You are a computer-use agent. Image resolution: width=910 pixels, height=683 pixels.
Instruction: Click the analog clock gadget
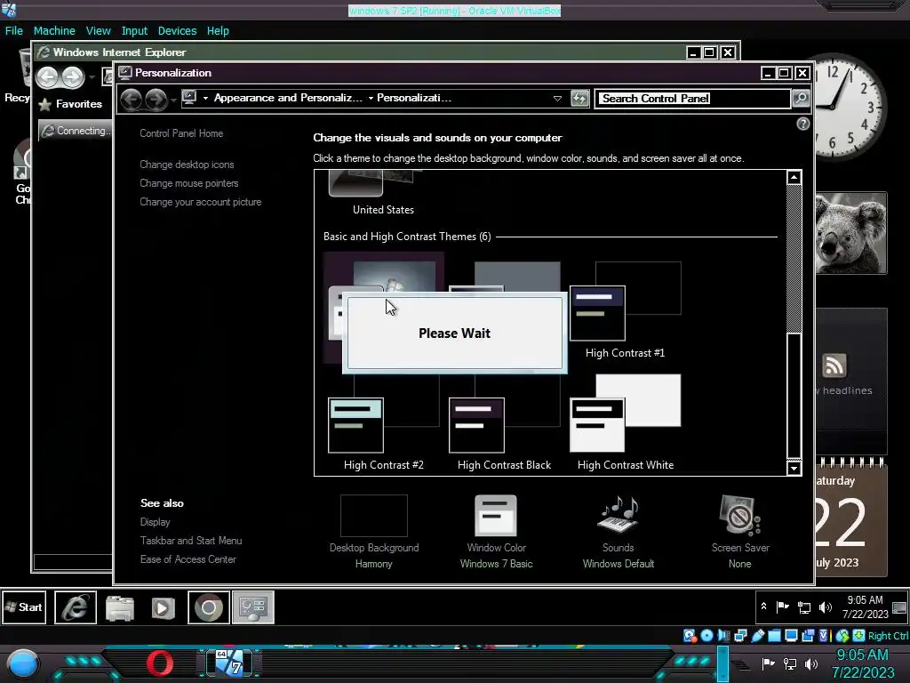point(849,106)
